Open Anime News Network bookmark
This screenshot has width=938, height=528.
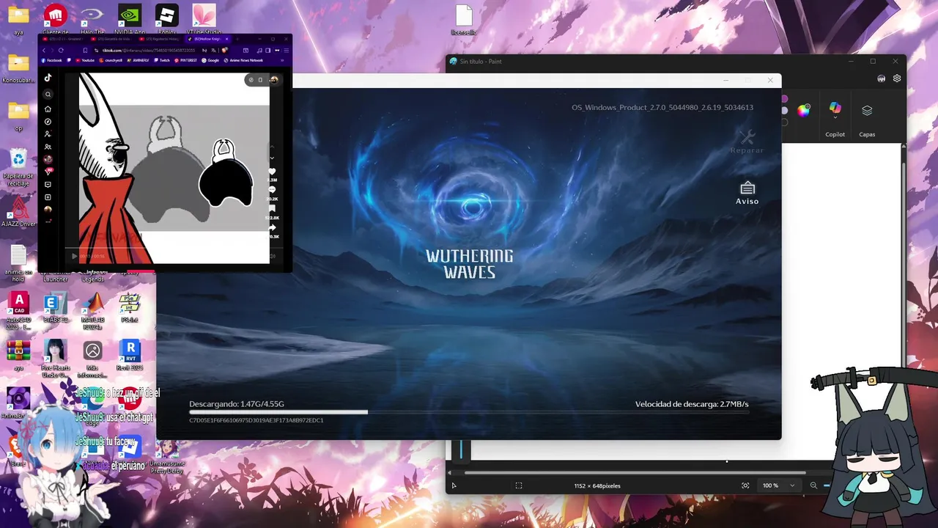pos(243,60)
